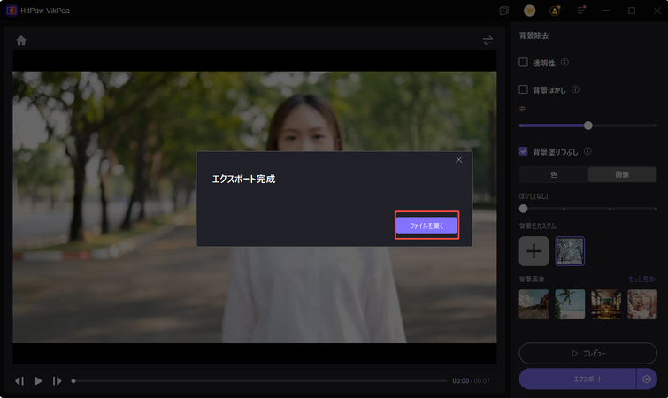
Task: Enable the 背景ぼかし checkbox
Action: pyautogui.click(x=523, y=89)
